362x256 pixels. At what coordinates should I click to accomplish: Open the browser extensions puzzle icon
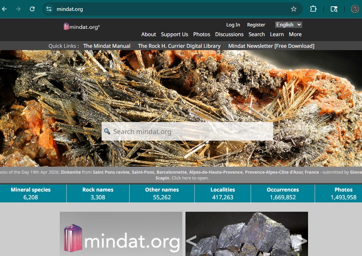pyautogui.click(x=313, y=9)
